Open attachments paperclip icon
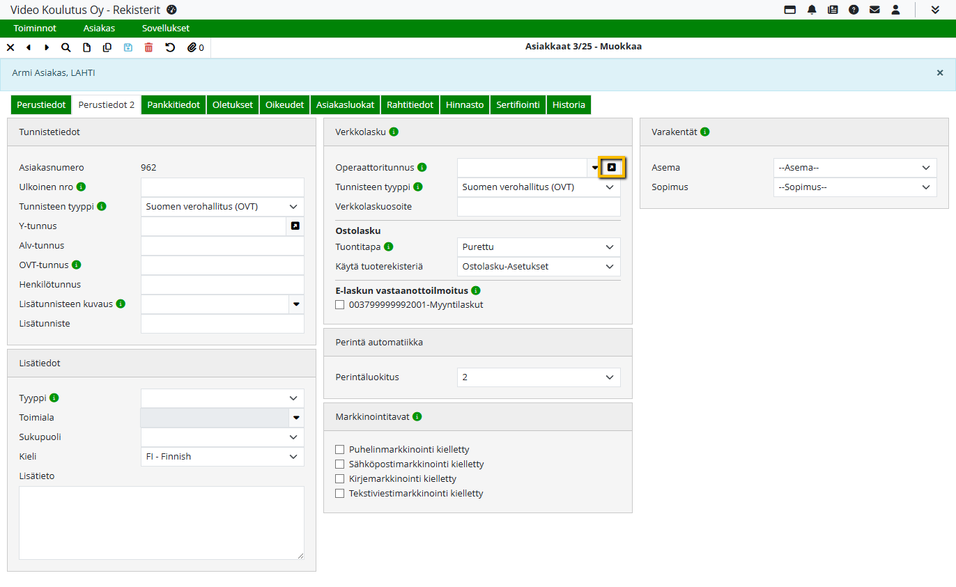This screenshot has width=956, height=587. pyautogui.click(x=192, y=47)
